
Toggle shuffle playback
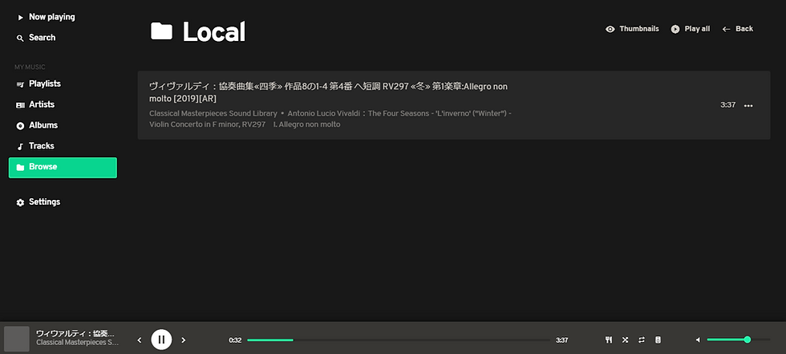point(625,340)
